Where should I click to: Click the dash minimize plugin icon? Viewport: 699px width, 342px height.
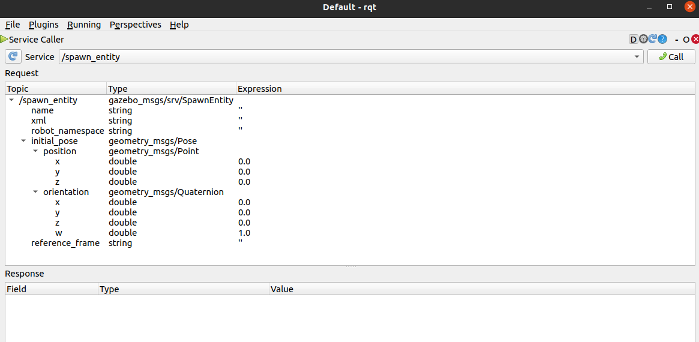[x=676, y=40]
